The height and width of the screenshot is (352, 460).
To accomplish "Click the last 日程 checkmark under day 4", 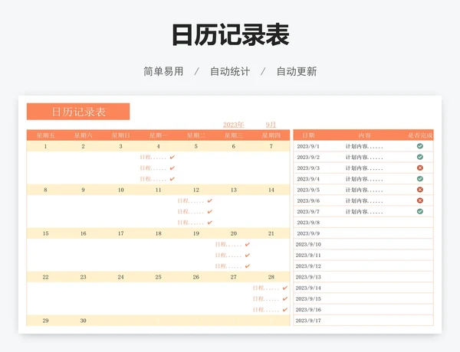I will click(172, 179).
